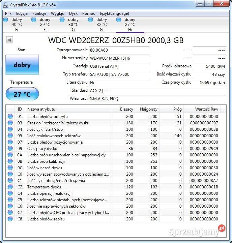Select row 'Ilość cykli start/stop'

(113, 129)
